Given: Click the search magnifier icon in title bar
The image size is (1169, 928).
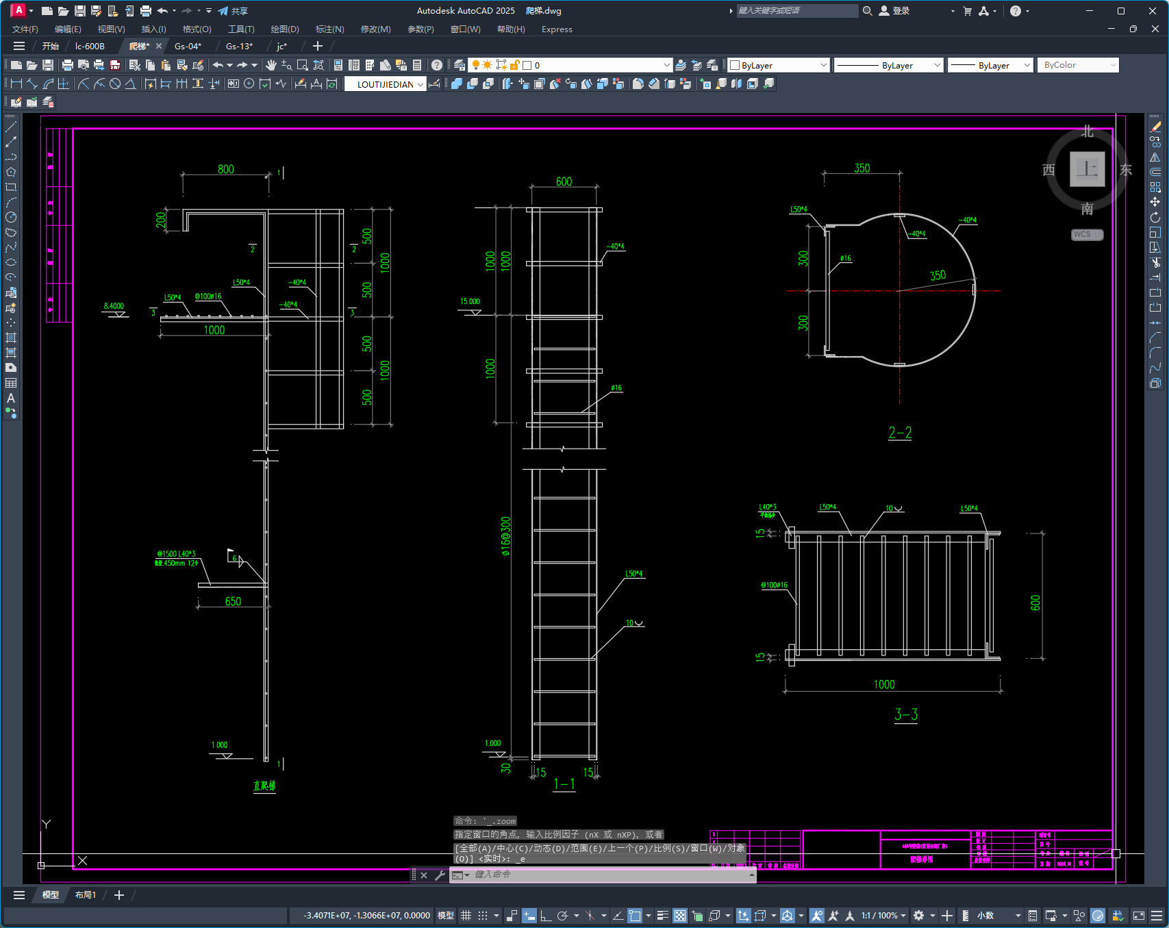Looking at the screenshot, I should (x=867, y=11).
